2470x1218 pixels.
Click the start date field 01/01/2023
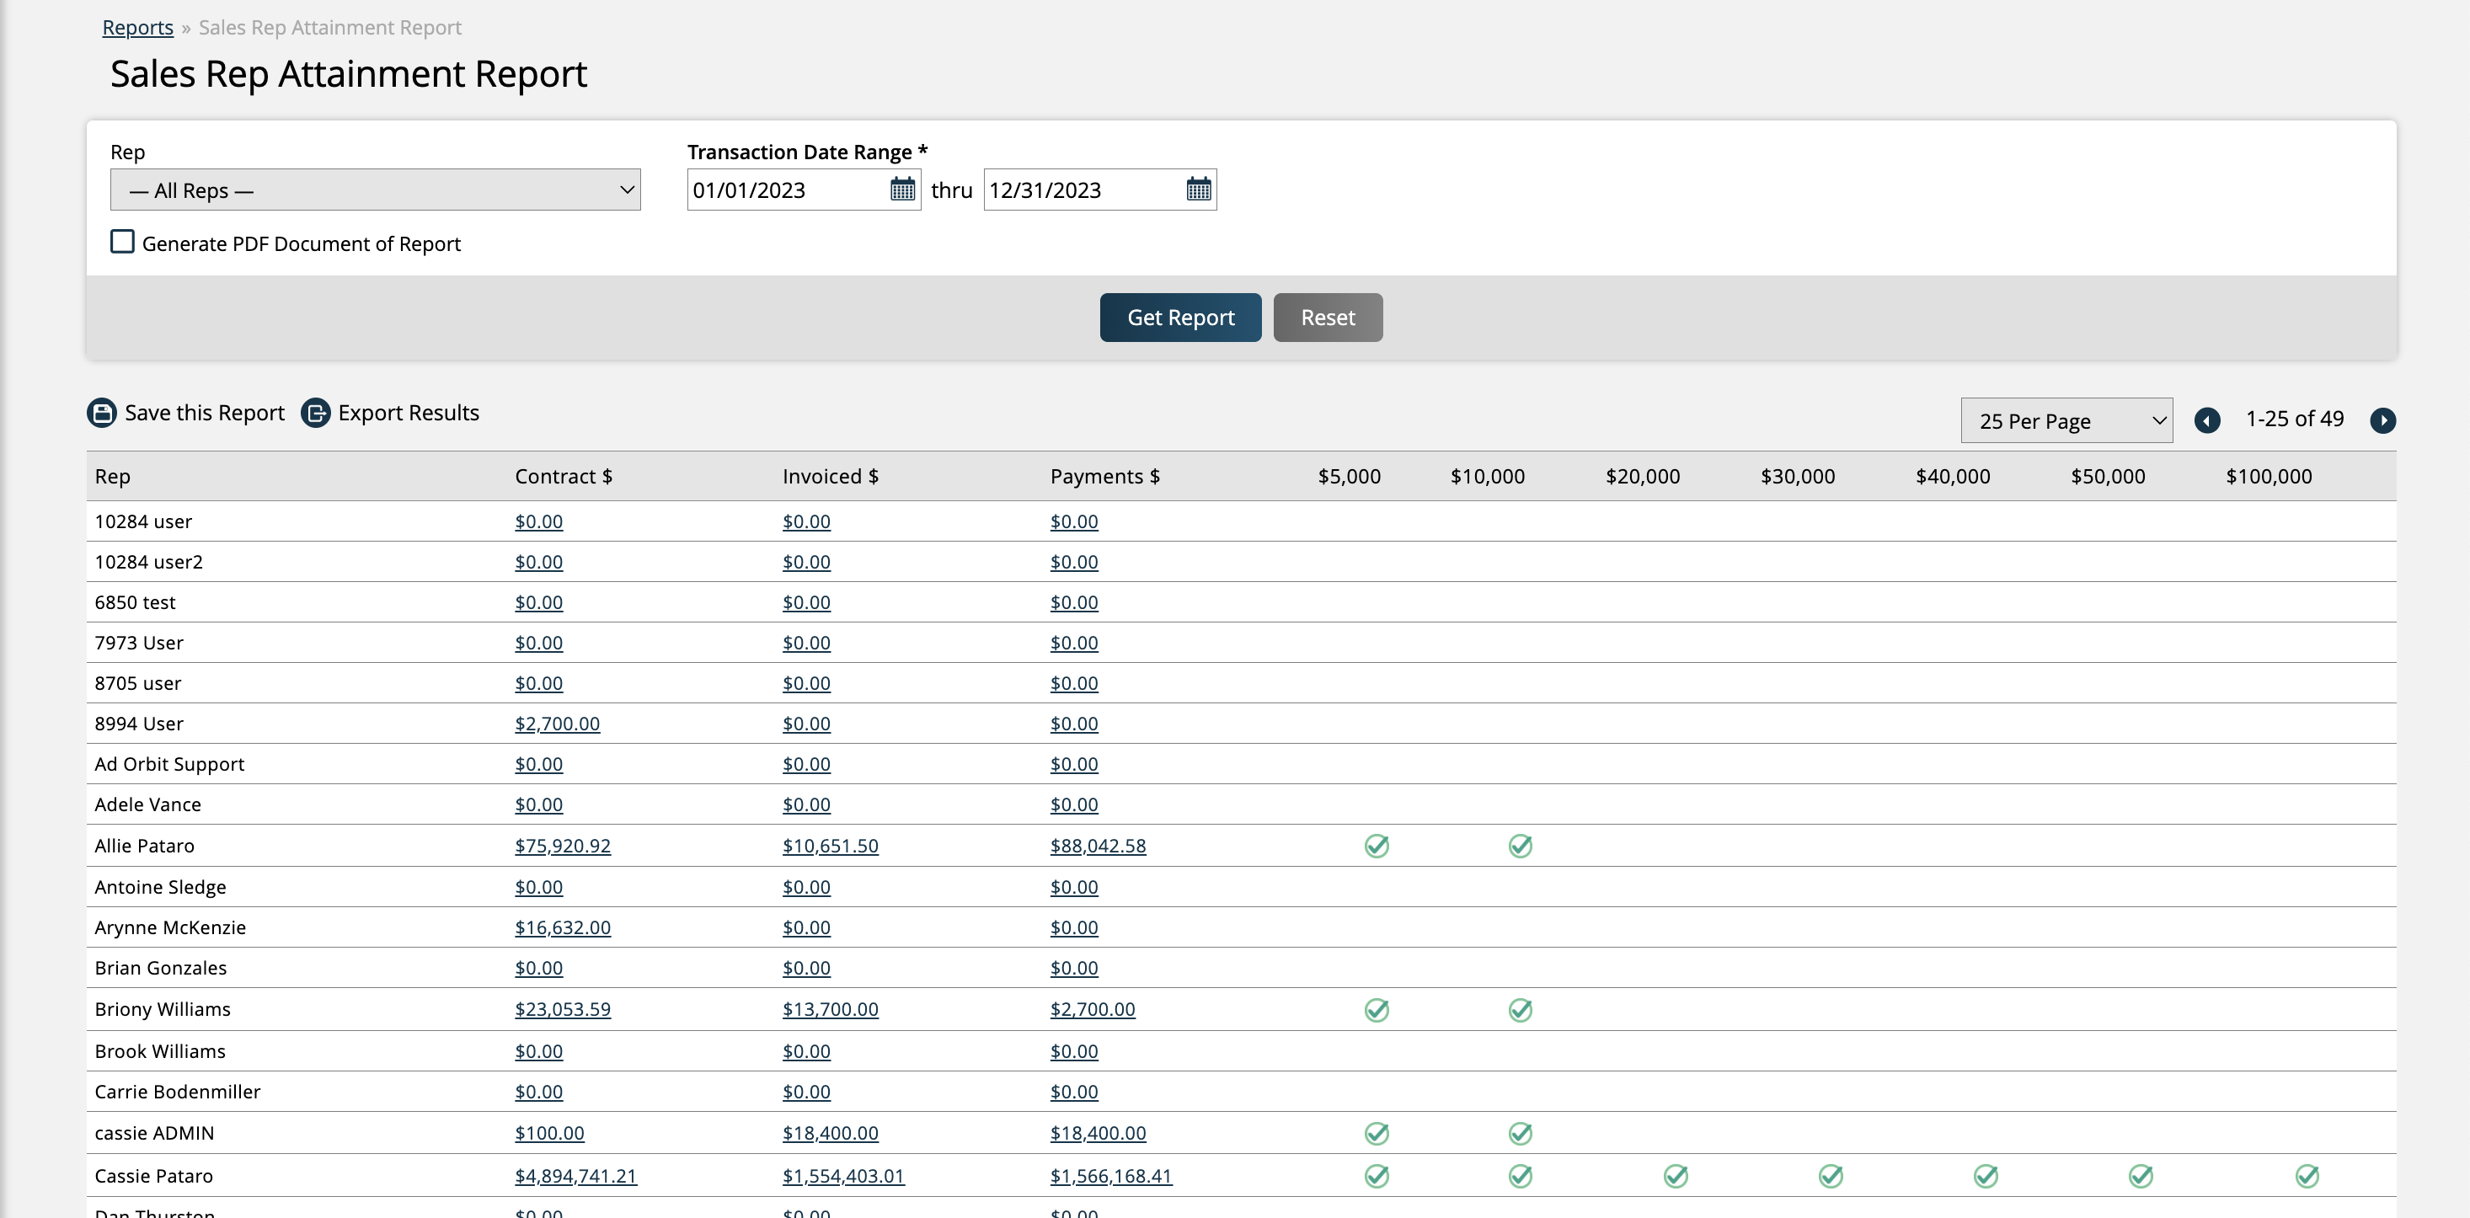coord(786,190)
